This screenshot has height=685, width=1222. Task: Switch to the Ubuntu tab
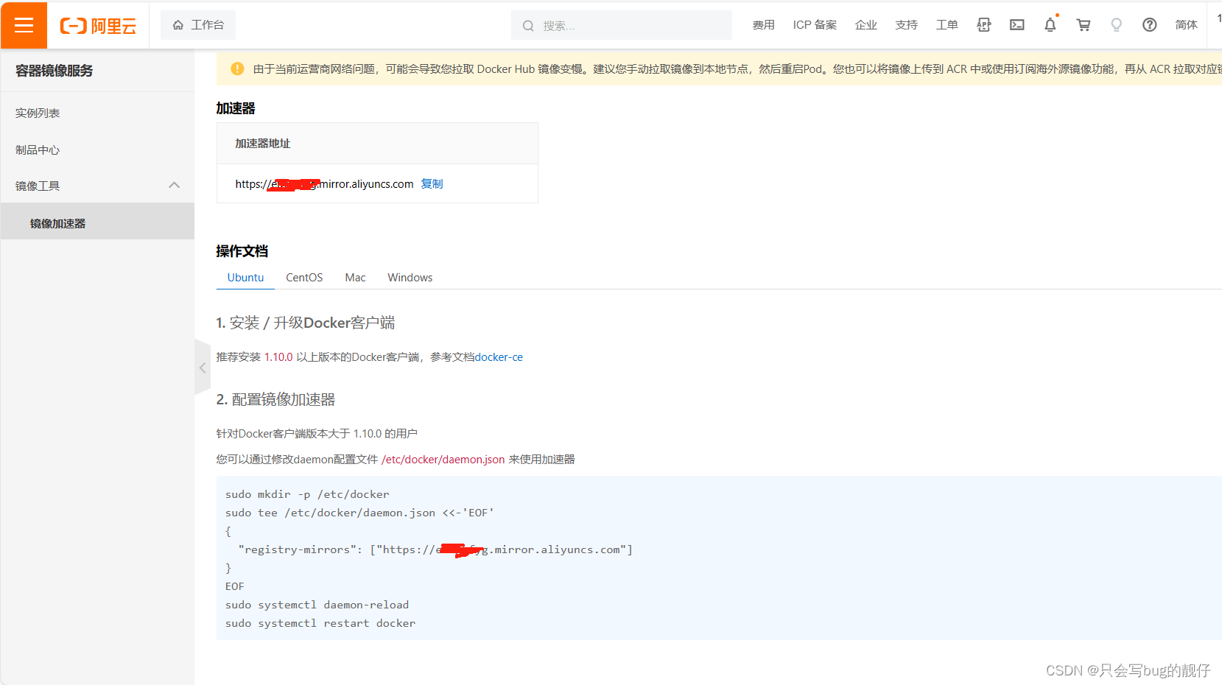(x=245, y=278)
